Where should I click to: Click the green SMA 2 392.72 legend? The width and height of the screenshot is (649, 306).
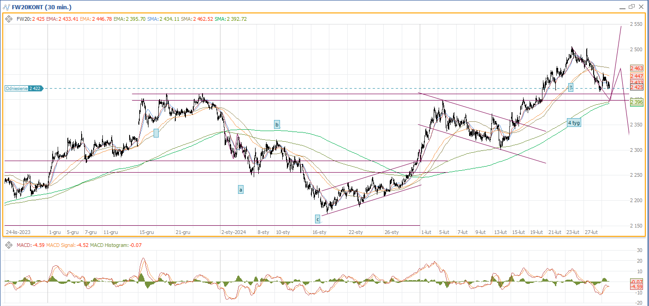[x=230, y=19]
